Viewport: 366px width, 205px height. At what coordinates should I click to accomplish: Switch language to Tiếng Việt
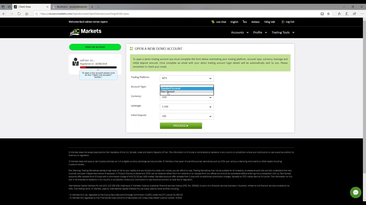click(270, 22)
